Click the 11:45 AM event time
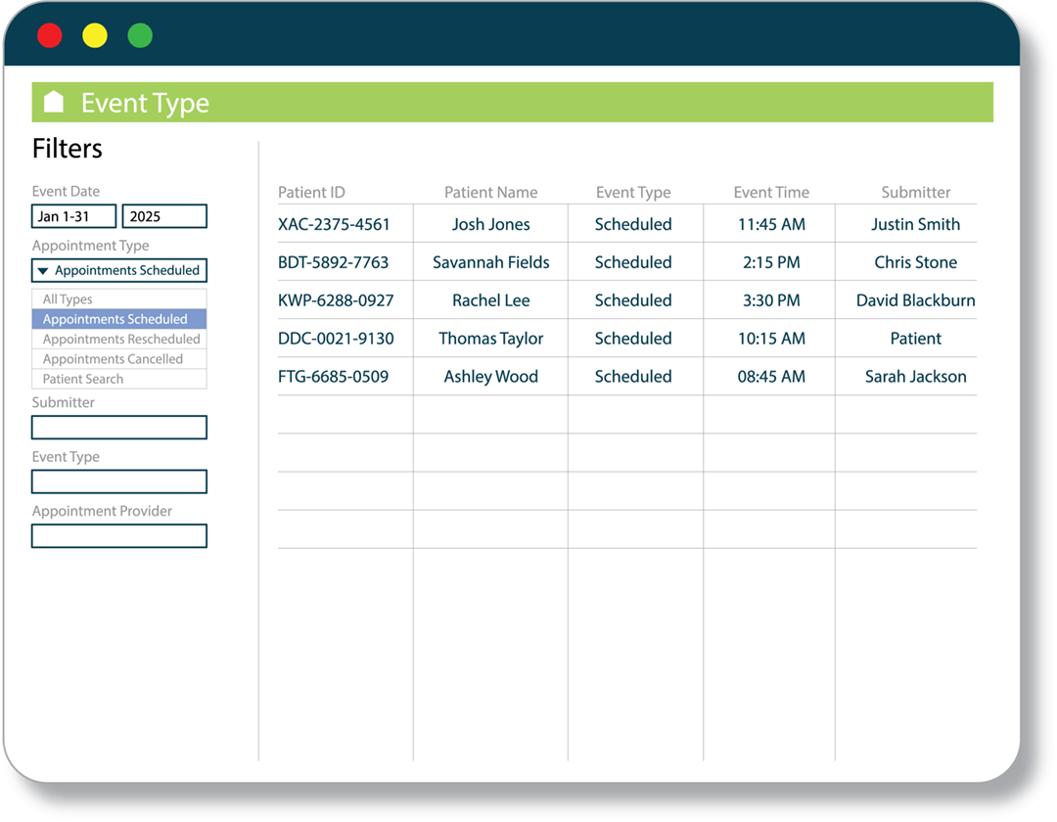This screenshot has height=822, width=1057. click(771, 224)
